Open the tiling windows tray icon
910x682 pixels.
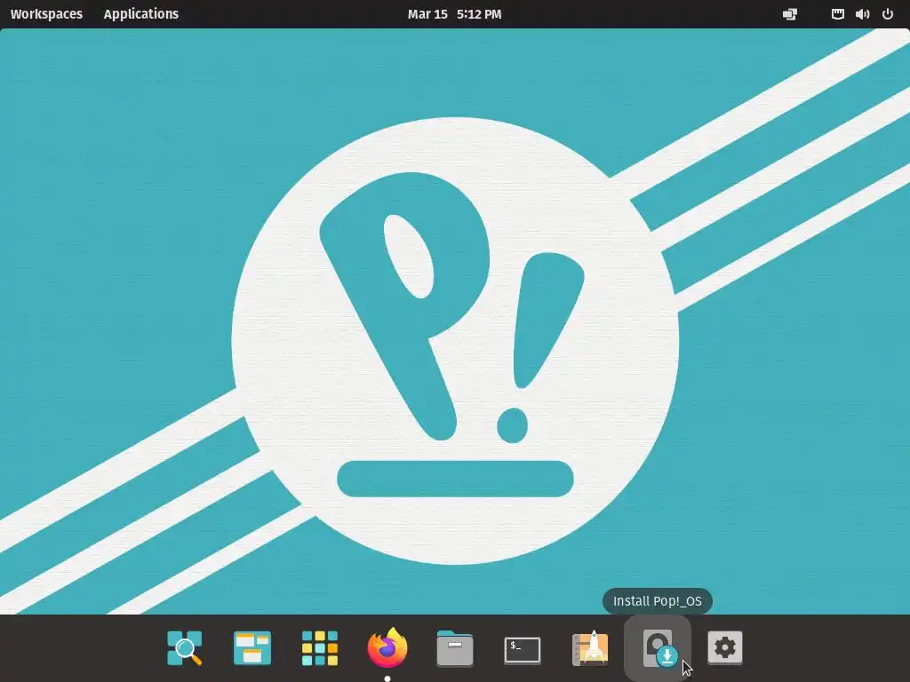pyautogui.click(x=790, y=14)
